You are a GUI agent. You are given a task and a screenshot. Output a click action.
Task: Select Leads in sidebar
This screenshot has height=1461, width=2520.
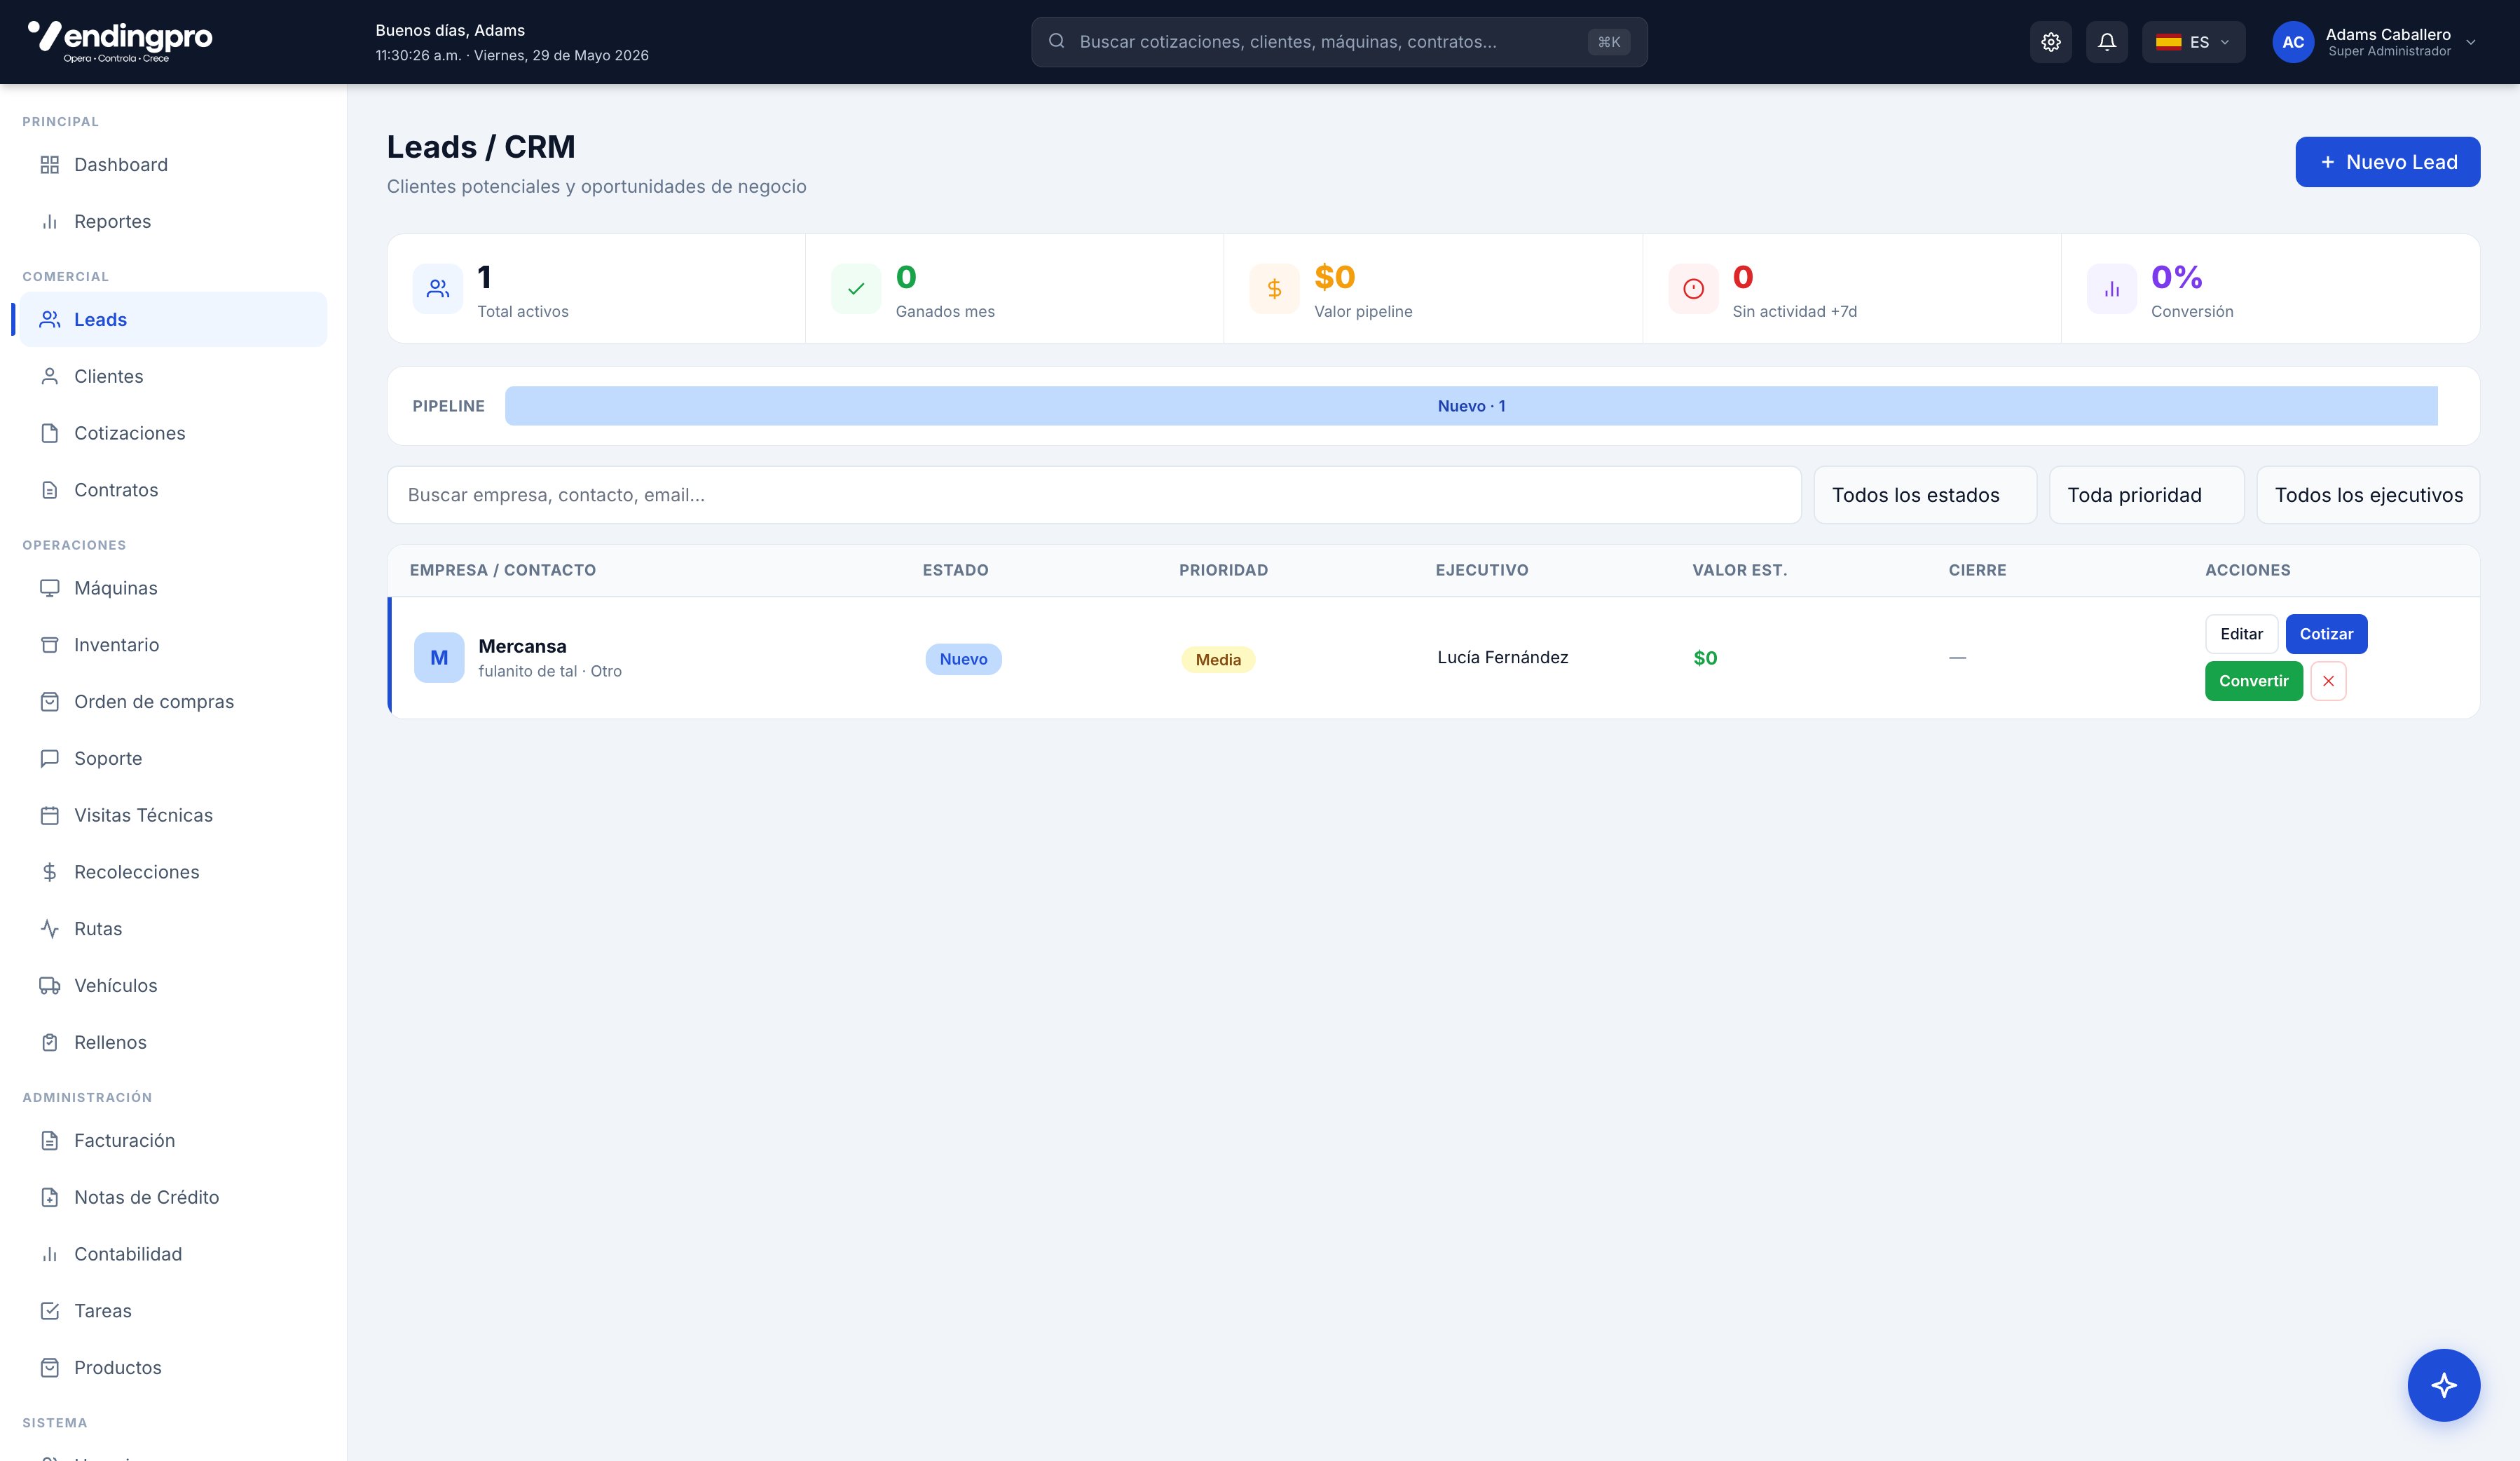tap(173, 319)
